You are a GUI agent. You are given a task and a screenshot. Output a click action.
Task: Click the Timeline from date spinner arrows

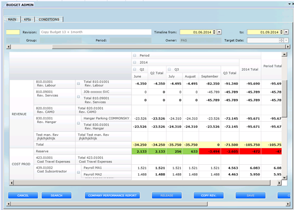tap(214, 32)
